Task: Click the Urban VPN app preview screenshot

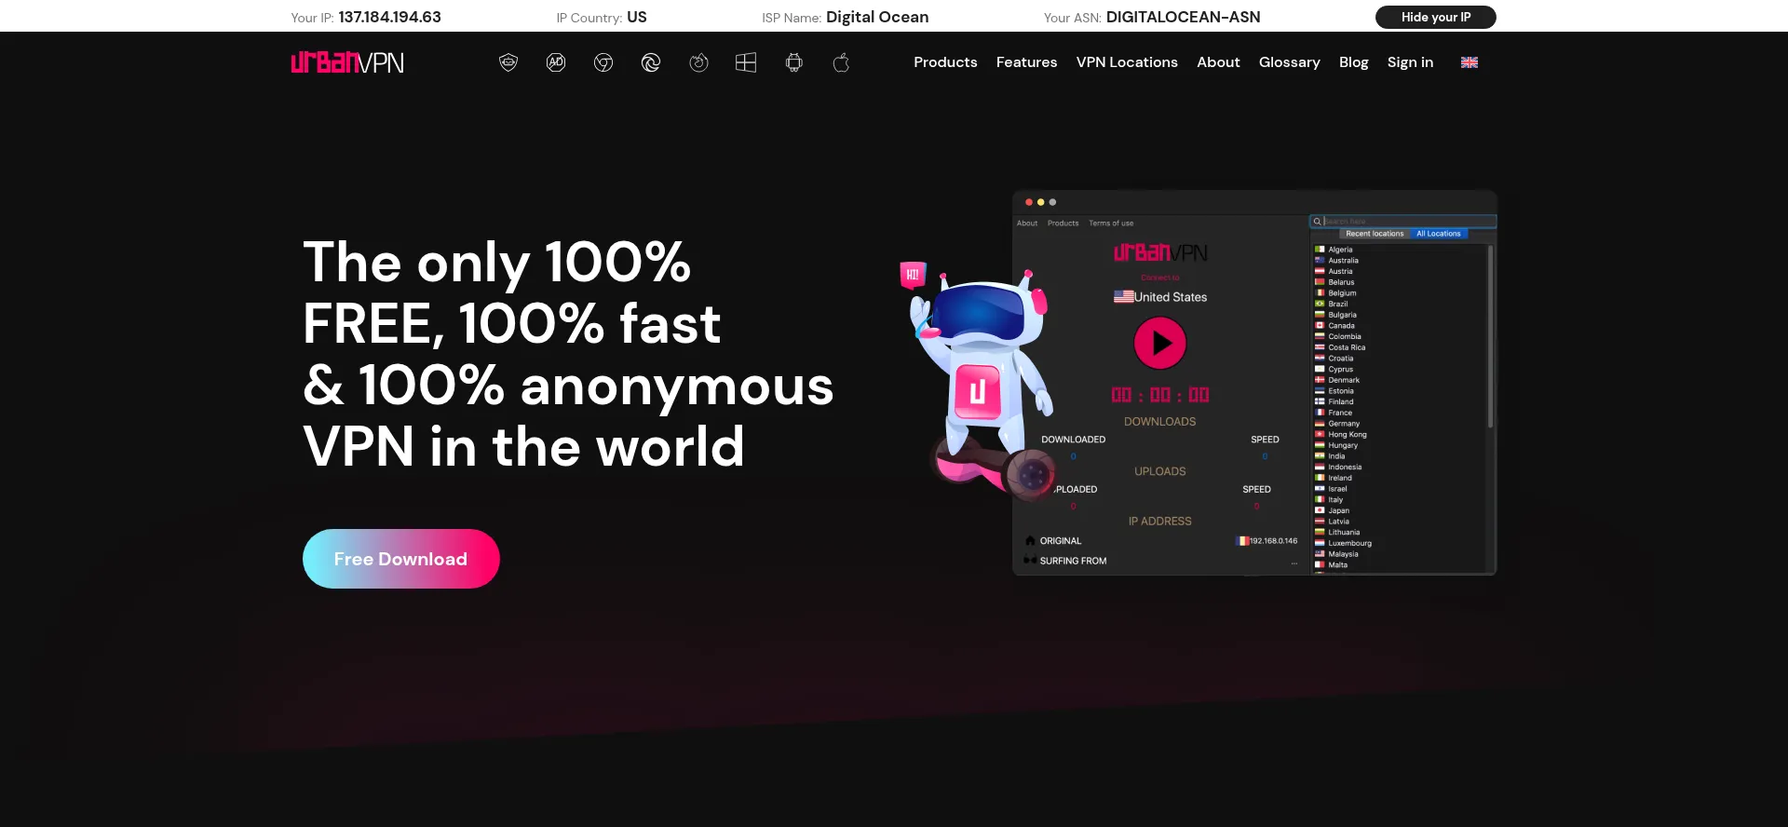Action: point(1254,383)
